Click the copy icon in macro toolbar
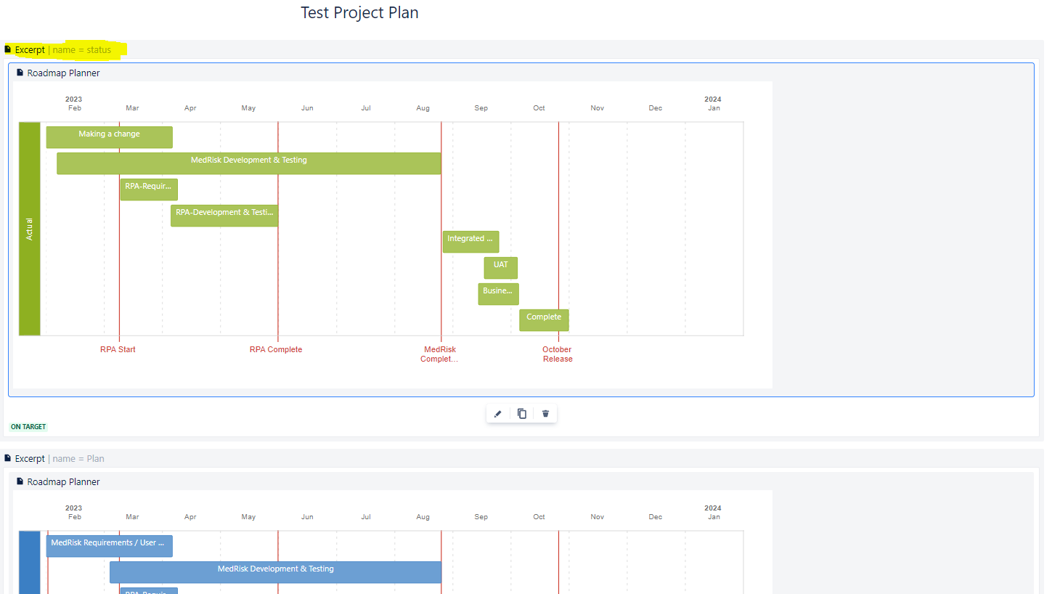 522,414
